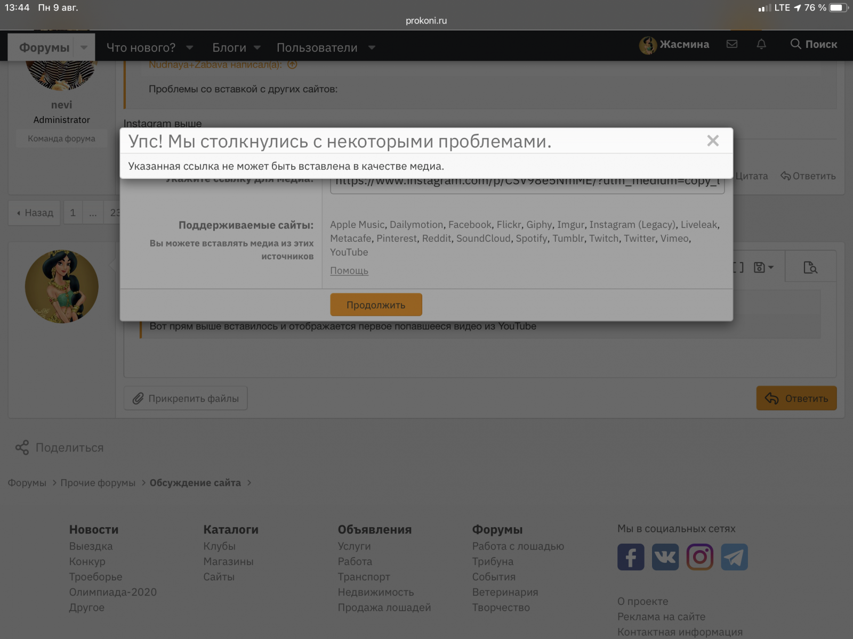Open Жасмина user profile menu

(x=674, y=45)
